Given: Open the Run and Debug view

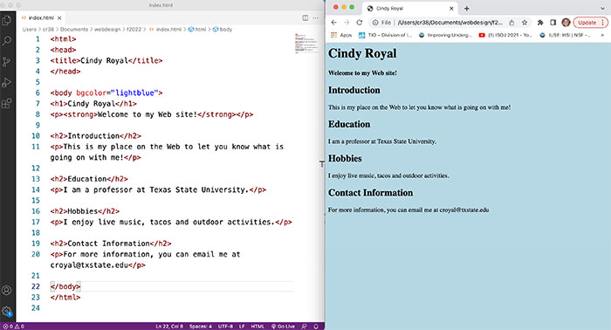Looking at the screenshot, I should click(x=7, y=83).
